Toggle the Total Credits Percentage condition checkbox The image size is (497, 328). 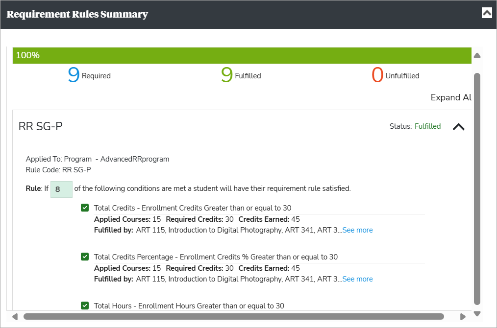coord(85,257)
